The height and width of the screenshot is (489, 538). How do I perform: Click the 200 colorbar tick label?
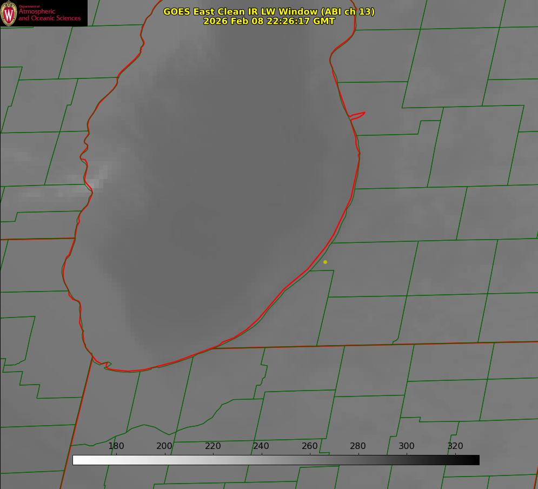pos(164,446)
